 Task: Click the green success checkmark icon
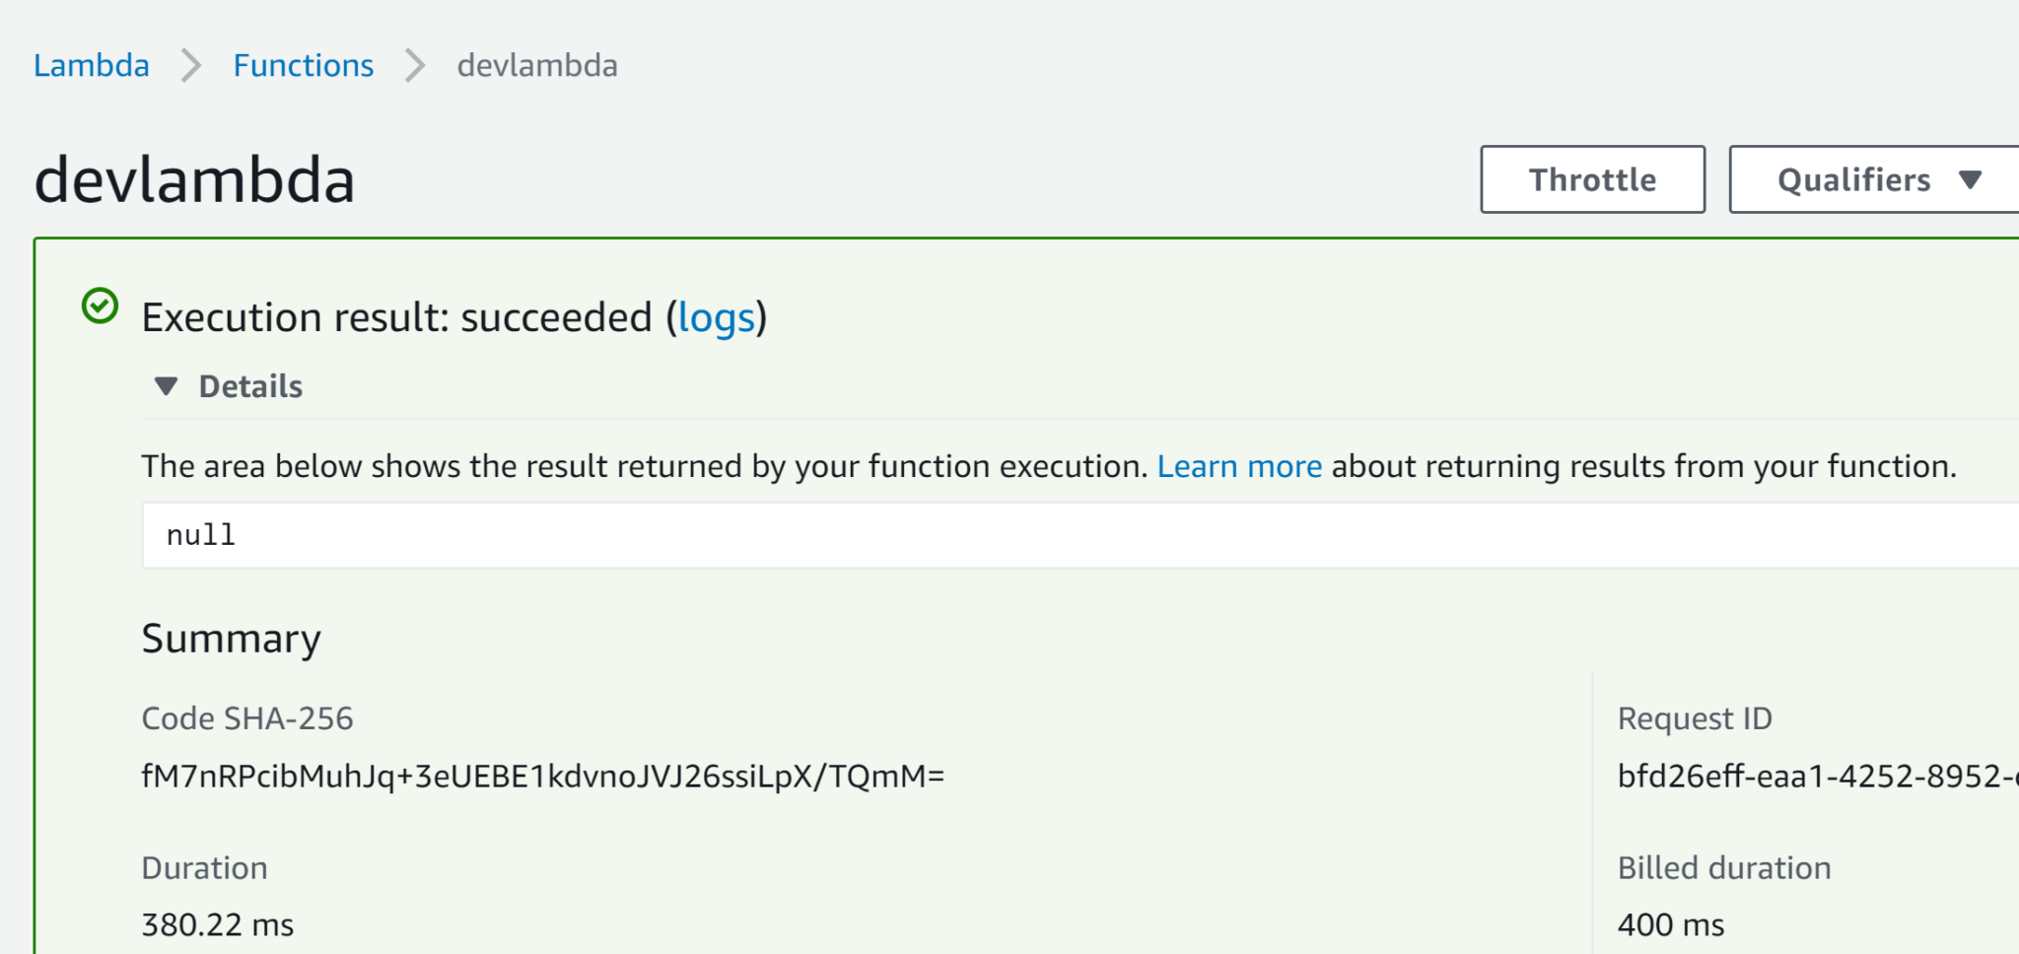click(x=100, y=307)
